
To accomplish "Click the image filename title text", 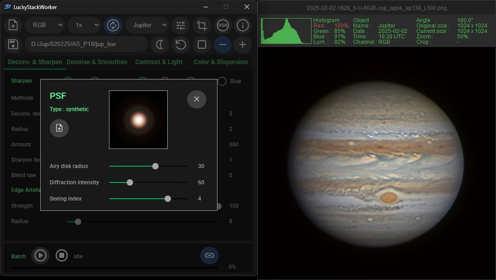I will click(x=376, y=8).
